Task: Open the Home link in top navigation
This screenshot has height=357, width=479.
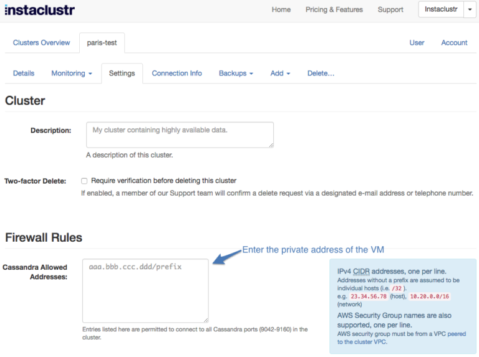Action: (x=281, y=10)
